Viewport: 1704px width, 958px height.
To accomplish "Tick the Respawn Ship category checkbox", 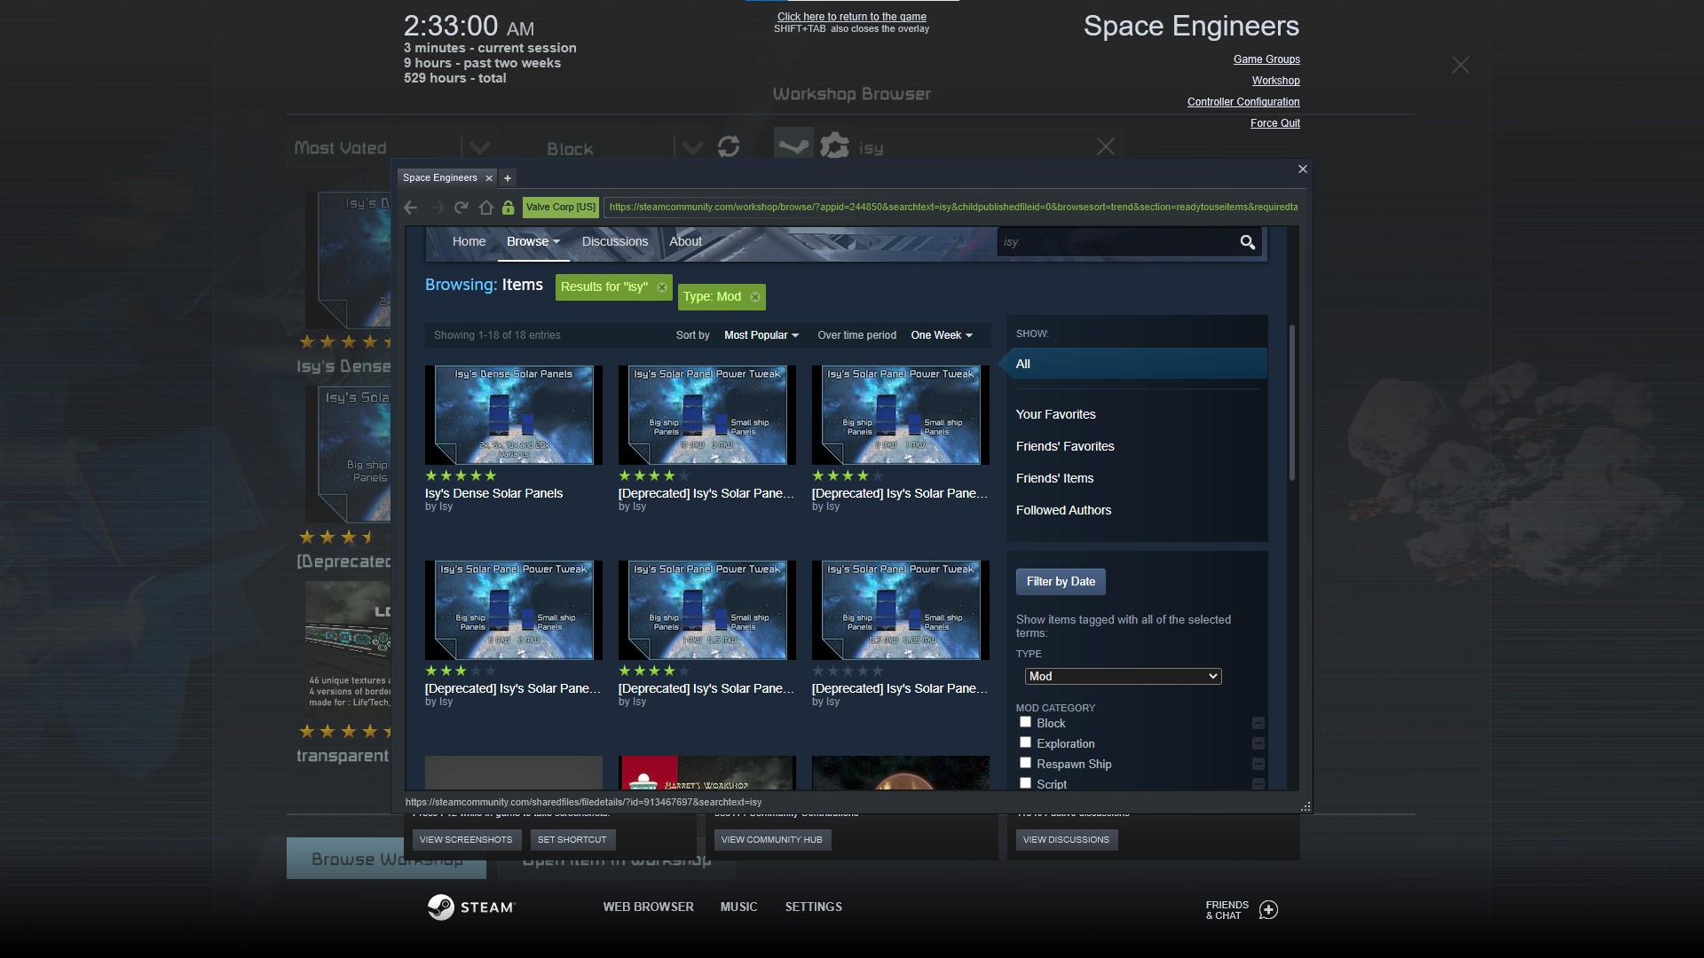I will point(1025,763).
